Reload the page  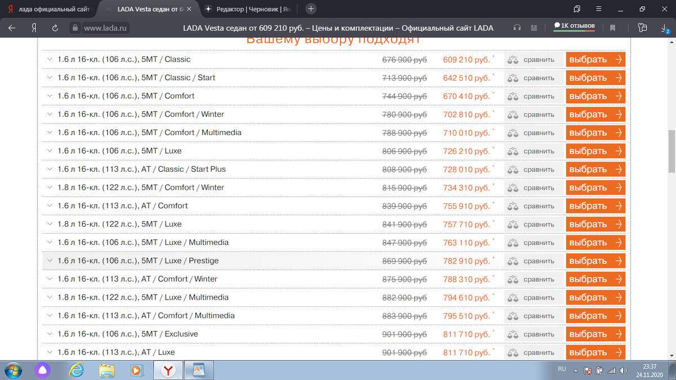point(55,28)
